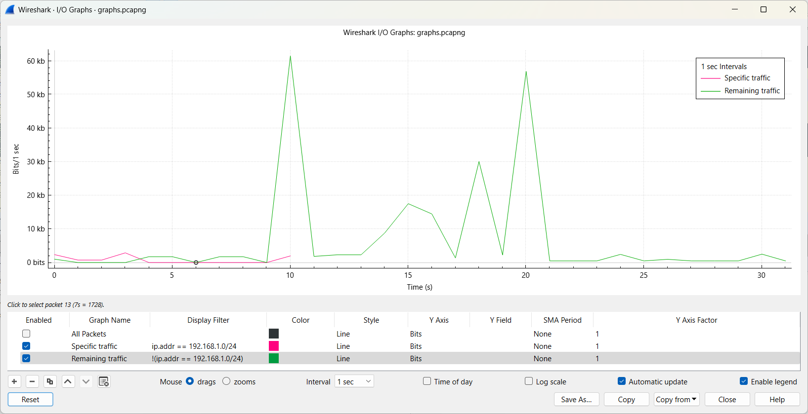Click the graph data point marker at 6 seconds
Viewport: 808px width, 414px height.
(x=196, y=263)
